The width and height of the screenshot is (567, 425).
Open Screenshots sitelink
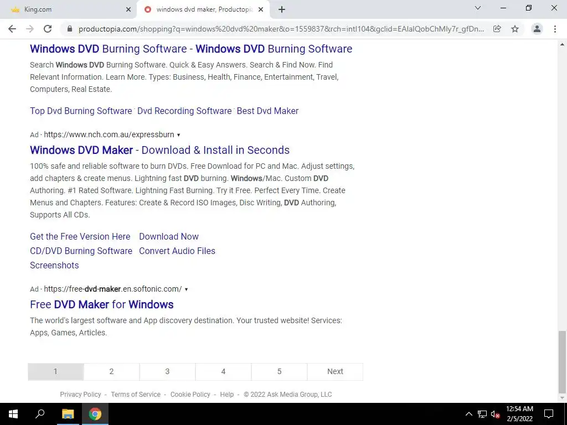[54, 265]
